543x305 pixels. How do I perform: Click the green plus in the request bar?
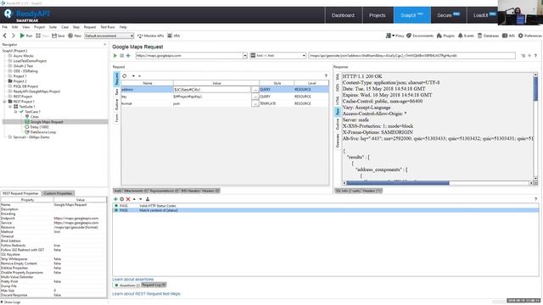[128, 55]
